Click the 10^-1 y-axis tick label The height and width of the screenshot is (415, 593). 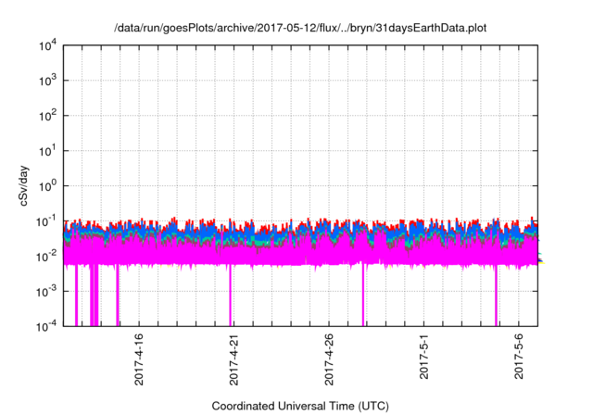(x=47, y=221)
